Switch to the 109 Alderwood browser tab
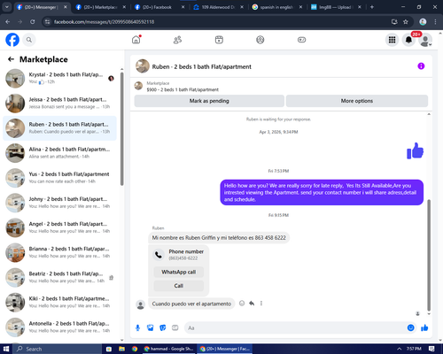Viewport: 443px width, 354px height. pos(219,7)
